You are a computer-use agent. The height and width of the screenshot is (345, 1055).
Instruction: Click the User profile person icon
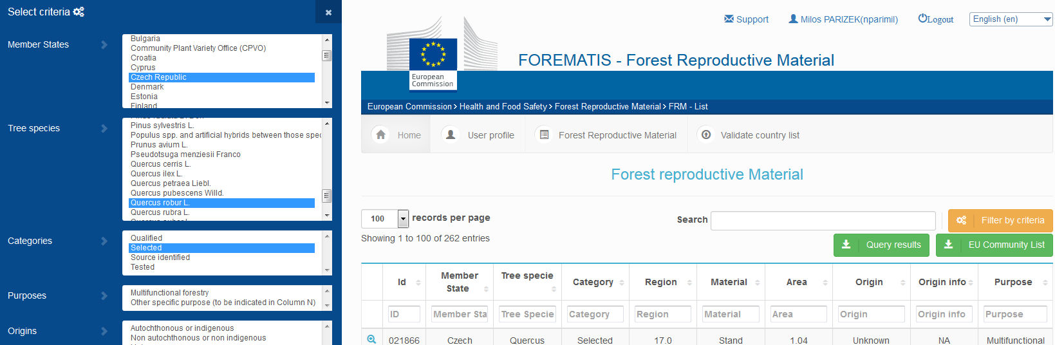(x=451, y=135)
